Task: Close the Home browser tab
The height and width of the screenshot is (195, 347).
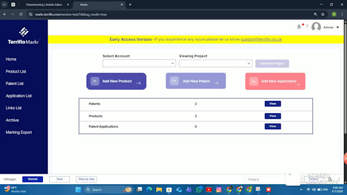Action: 122,5
